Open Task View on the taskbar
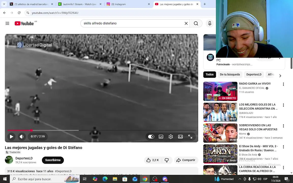The width and height of the screenshot is (293, 183). [x=85, y=179]
